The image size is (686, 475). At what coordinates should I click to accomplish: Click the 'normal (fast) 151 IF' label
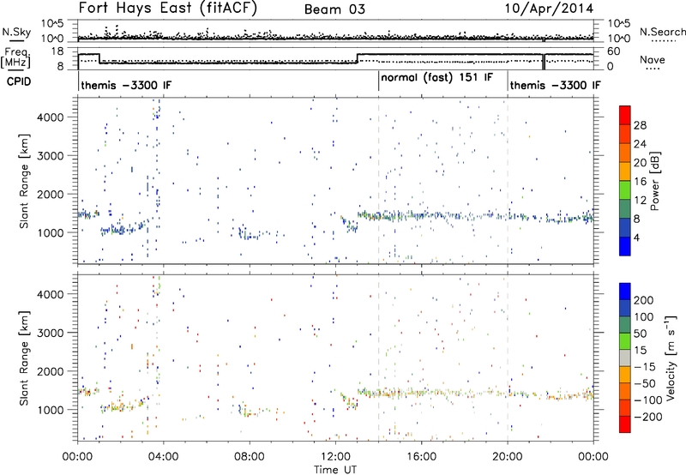[x=436, y=78]
